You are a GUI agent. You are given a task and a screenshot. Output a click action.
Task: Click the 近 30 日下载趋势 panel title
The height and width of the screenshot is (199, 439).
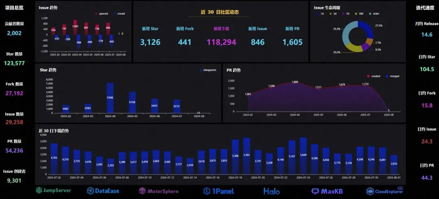tap(54, 131)
